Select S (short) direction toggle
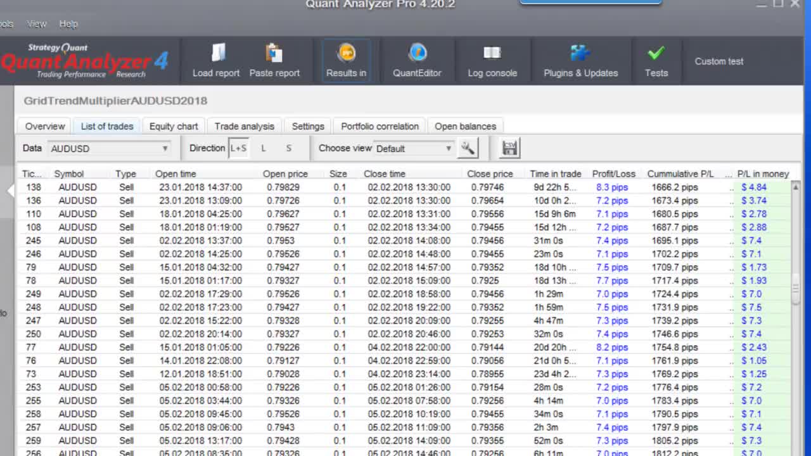 coord(289,148)
